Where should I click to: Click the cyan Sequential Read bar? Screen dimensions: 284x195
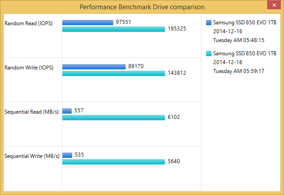tap(114, 118)
